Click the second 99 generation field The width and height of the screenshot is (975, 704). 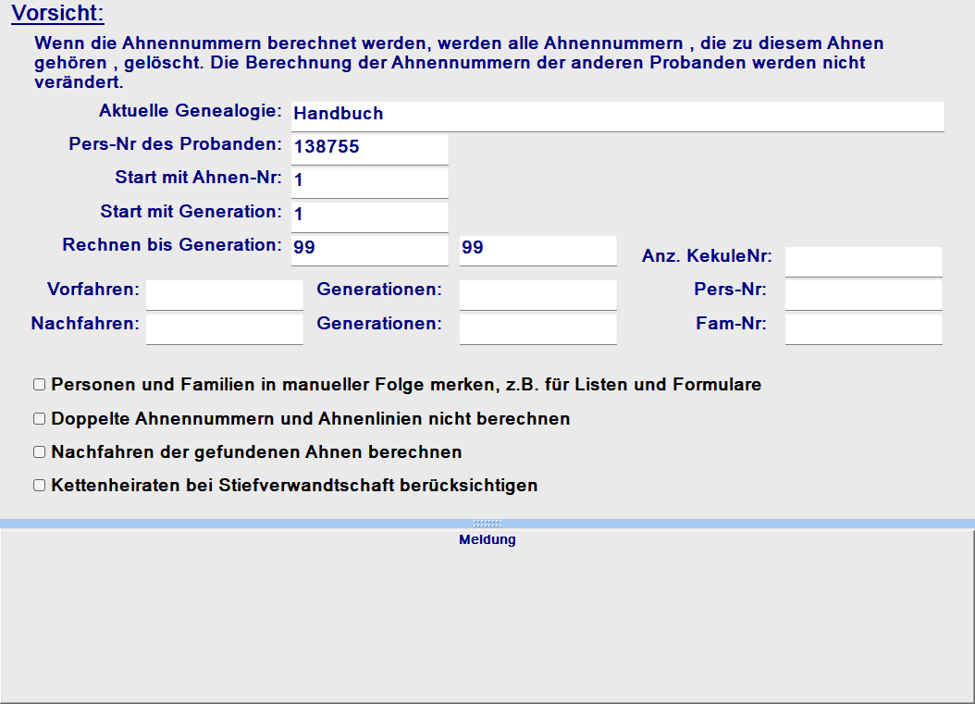(x=537, y=250)
